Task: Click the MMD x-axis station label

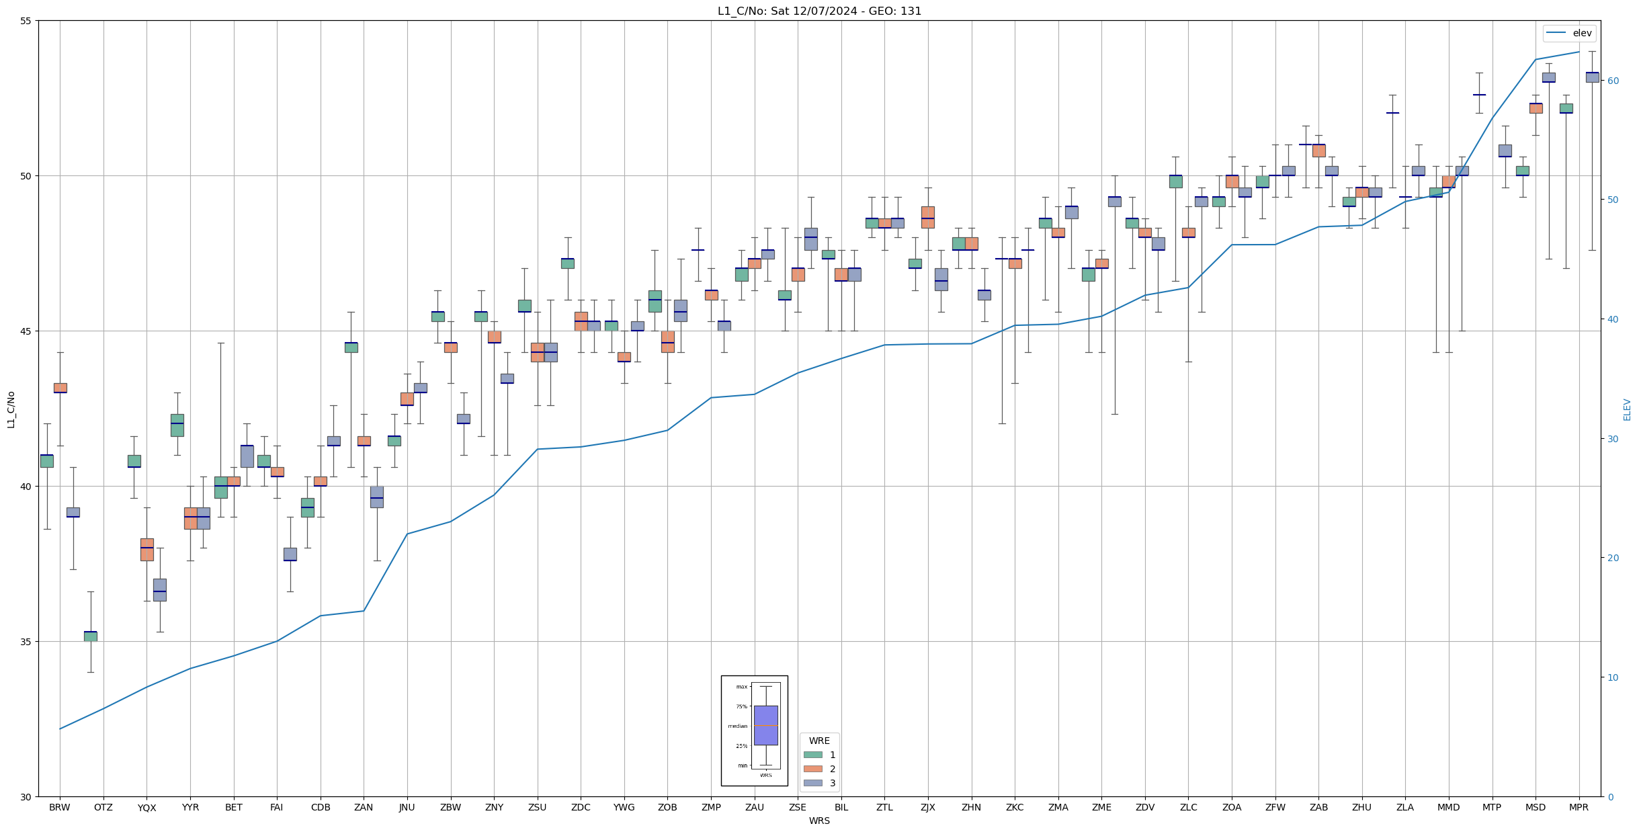Action: tap(1448, 807)
